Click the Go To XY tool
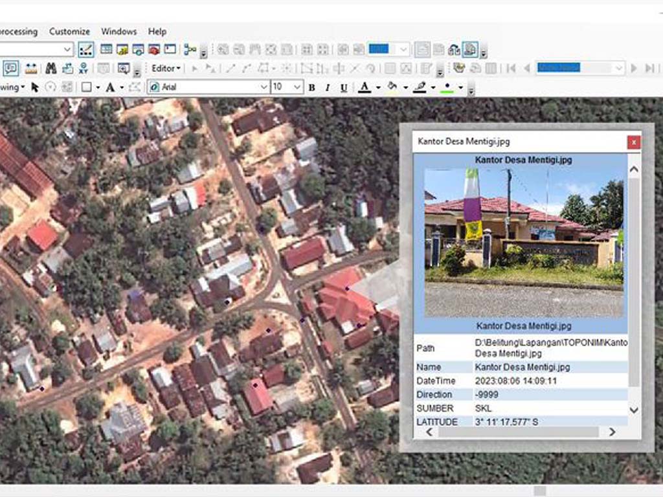The image size is (663, 497). pyautogui.click(x=84, y=69)
